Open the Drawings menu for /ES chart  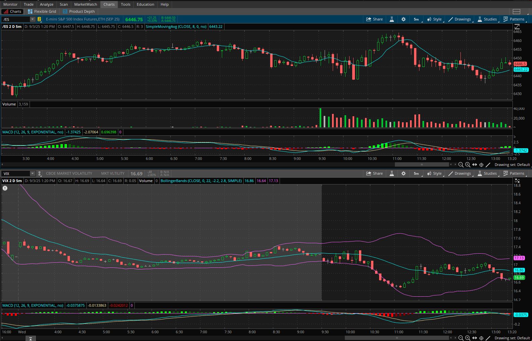(460, 19)
